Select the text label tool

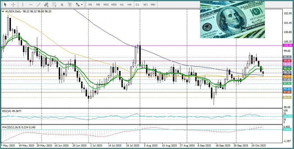click(x=70, y=5)
